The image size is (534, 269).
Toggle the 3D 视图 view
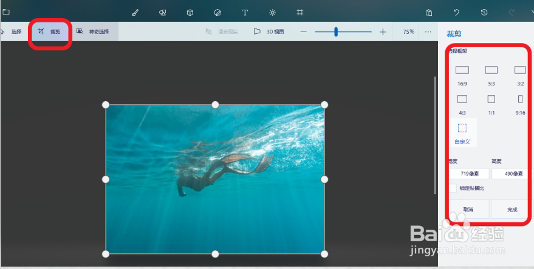click(269, 32)
